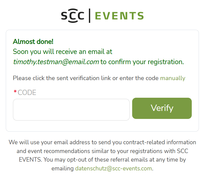Click the CODE field label

pos(27,92)
